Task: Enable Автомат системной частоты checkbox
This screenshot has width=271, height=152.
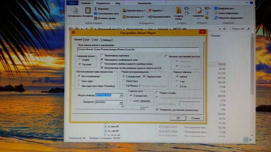Action: [x=166, y=56]
